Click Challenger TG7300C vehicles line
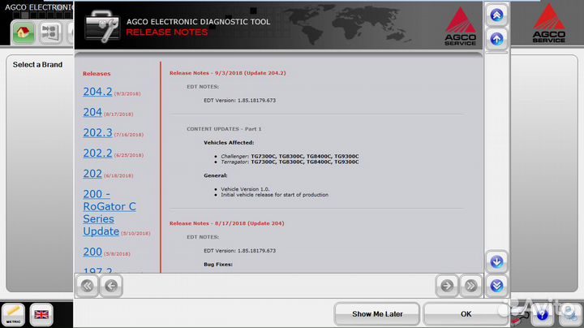Viewport: 584px width, 328px height. (x=290, y=156)
